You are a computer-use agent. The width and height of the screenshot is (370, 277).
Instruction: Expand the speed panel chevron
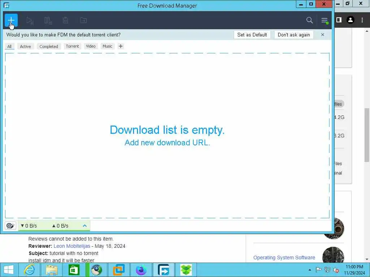click(85, 226)
